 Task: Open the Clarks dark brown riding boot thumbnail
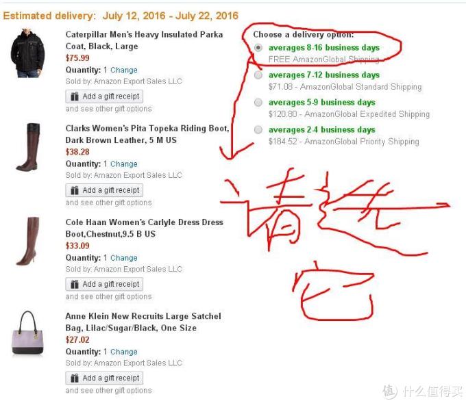pyautogui.click(x=29, y=147)
